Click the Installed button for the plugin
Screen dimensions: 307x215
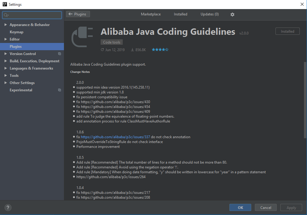click(287, 31)
